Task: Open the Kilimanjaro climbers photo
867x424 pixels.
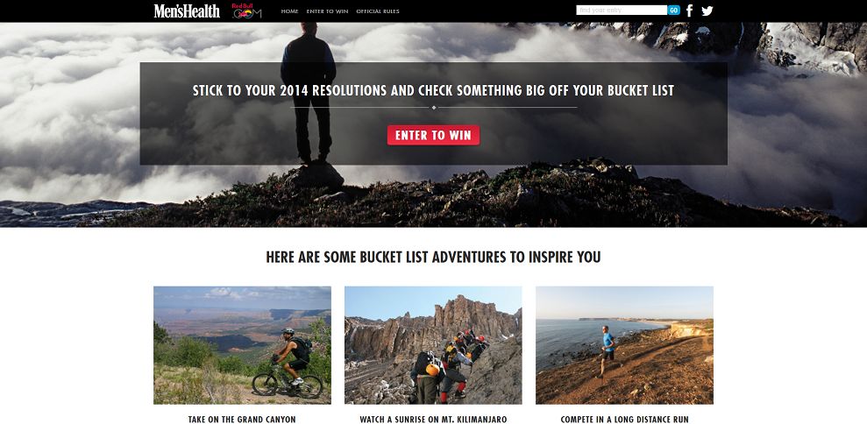Action: (x=433, y=345)
